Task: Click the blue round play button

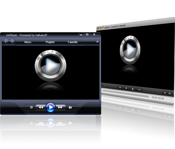Action: pyautogui.click(x=51, y=107)
